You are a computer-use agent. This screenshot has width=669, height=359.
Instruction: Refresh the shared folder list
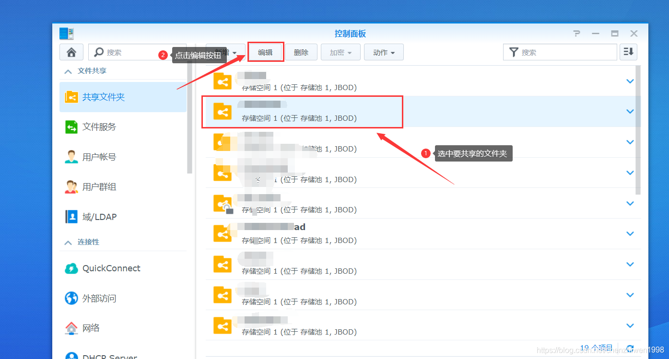630,348
